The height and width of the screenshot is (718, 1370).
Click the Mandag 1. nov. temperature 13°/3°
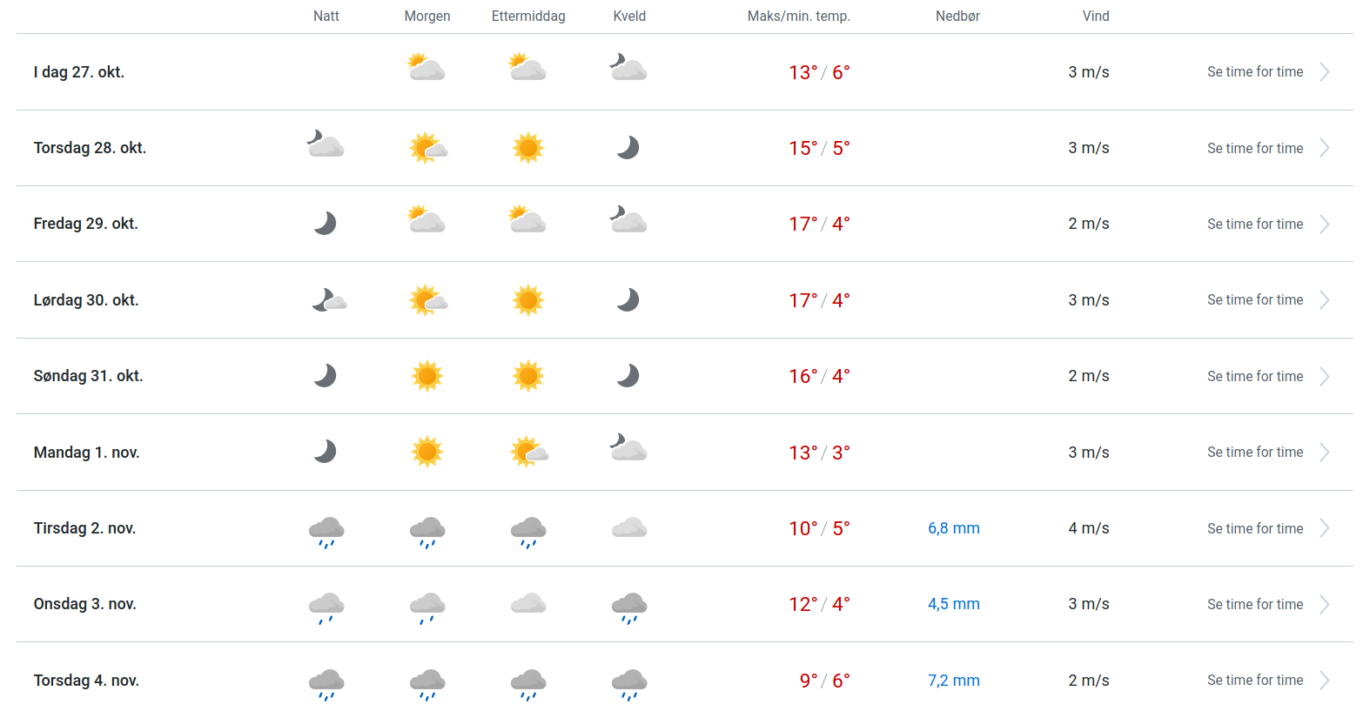(x=819, y=453)
